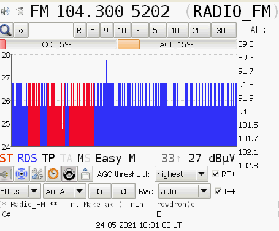Select the 100 step button
Image resolution: width=279 pixels, height=231 pixels.
coord(177,30)
